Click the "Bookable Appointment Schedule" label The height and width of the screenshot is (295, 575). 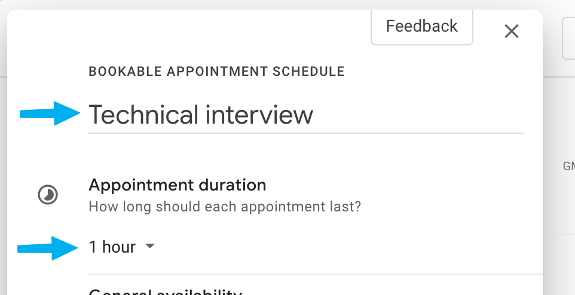click(x=216, y=72)
